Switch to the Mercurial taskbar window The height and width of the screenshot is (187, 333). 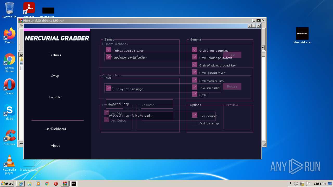pos(74,184)
